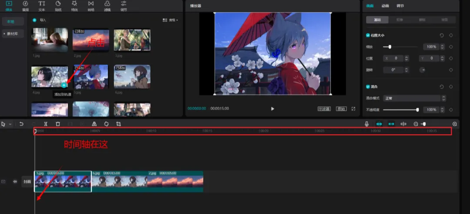Select the 6.jpg clip in timeline
Screen dimensions: 470x214
click(x=120, y=181)
